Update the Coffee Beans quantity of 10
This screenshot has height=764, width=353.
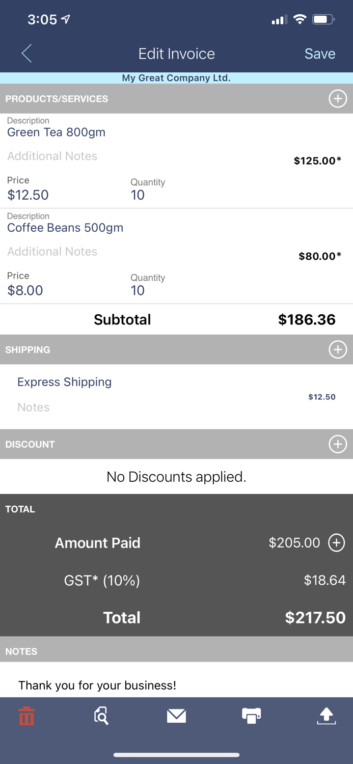click(137, 290)
